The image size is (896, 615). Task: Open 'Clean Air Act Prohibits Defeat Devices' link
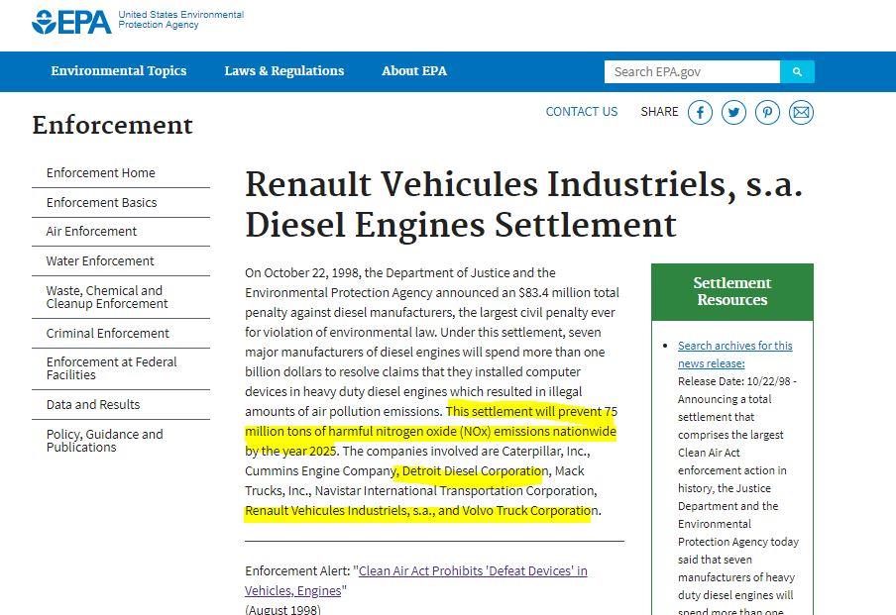[x=416, y=580]
